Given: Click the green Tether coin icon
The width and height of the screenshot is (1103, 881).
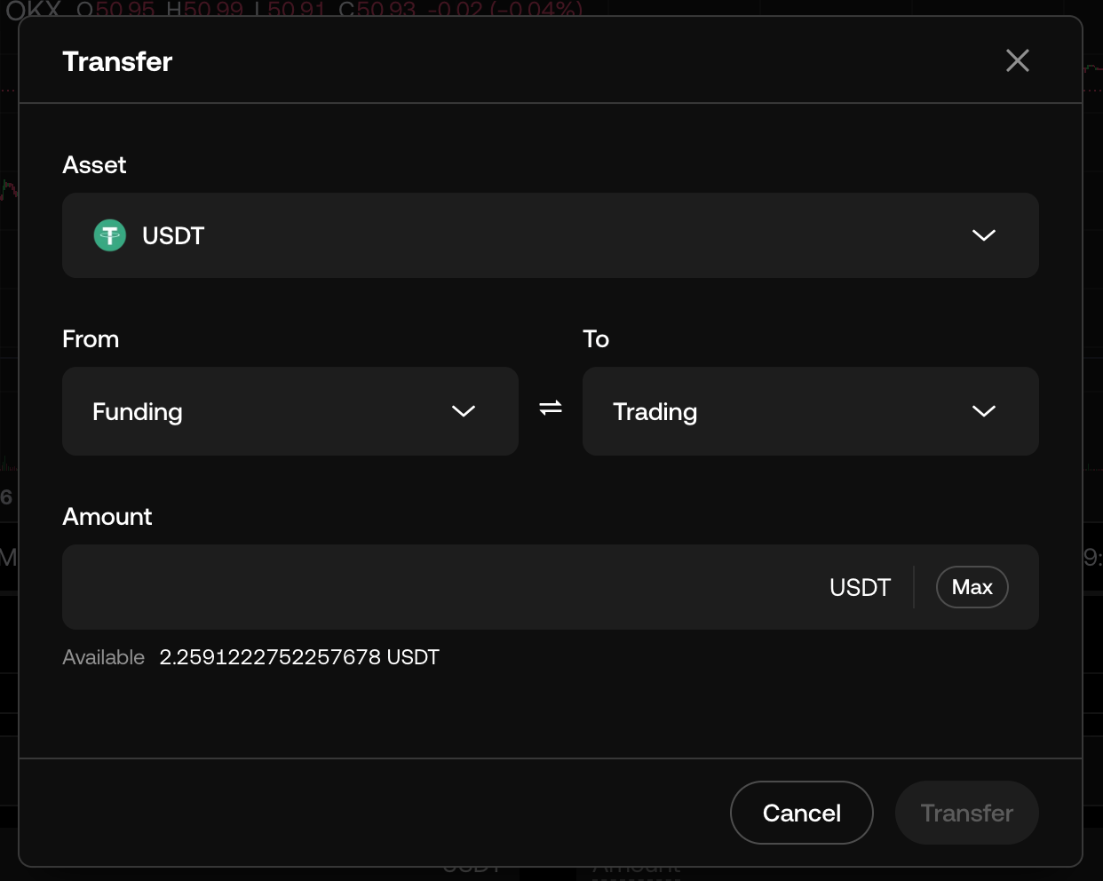Looking at the screenshot, I should (110, 235).
